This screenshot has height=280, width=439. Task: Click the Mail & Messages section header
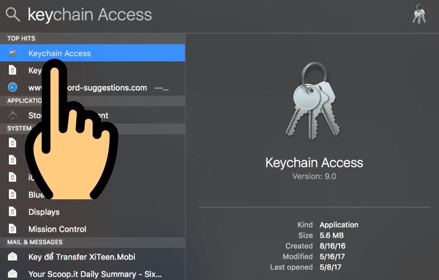tap(35, 242)
